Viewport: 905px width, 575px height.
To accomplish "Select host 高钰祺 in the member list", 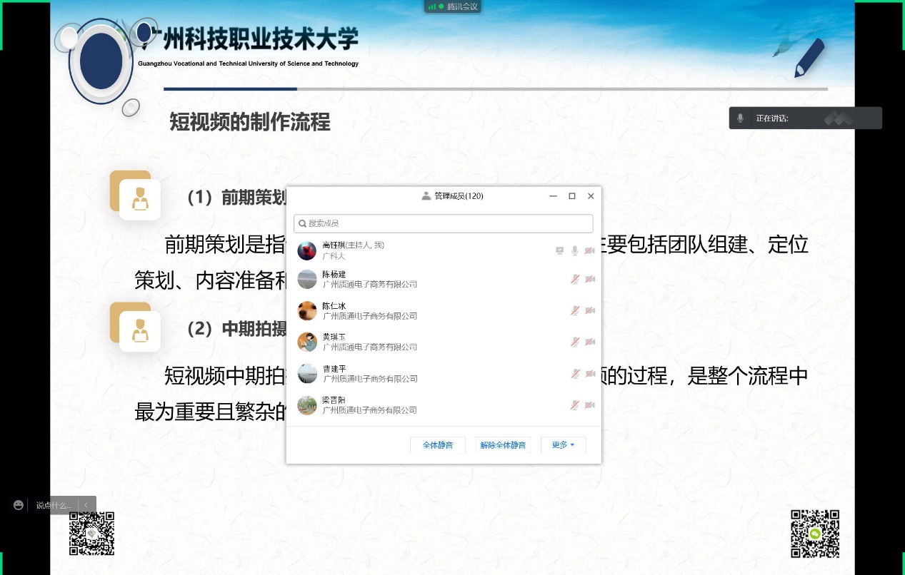I will pyautogui.click(x=370, y=250).
